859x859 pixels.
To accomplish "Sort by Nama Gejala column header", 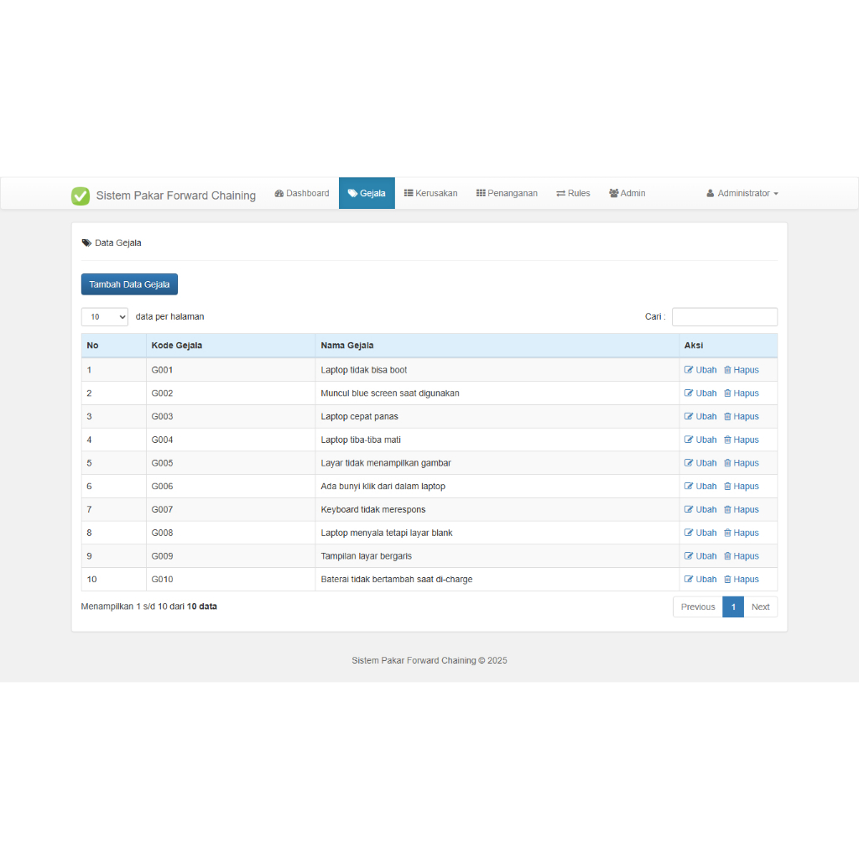I will click(x=497, y=346).
